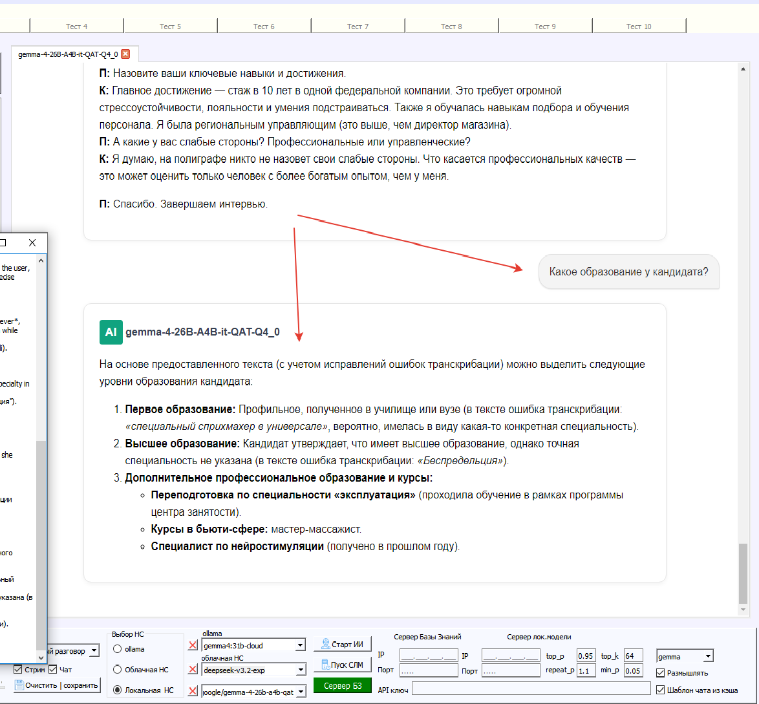Open the облачная НС dropdown deepseek-v3.2-exp
The width and height of the screenshot is (759, 704).
click(301, 670)
